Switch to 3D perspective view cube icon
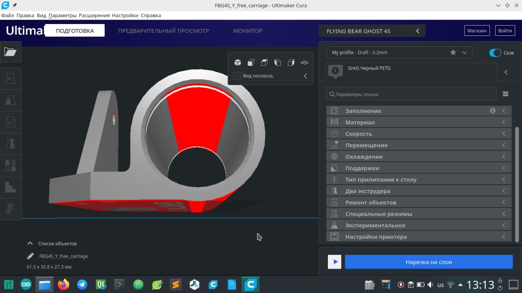The image size is (522, 293). [238, 62]
